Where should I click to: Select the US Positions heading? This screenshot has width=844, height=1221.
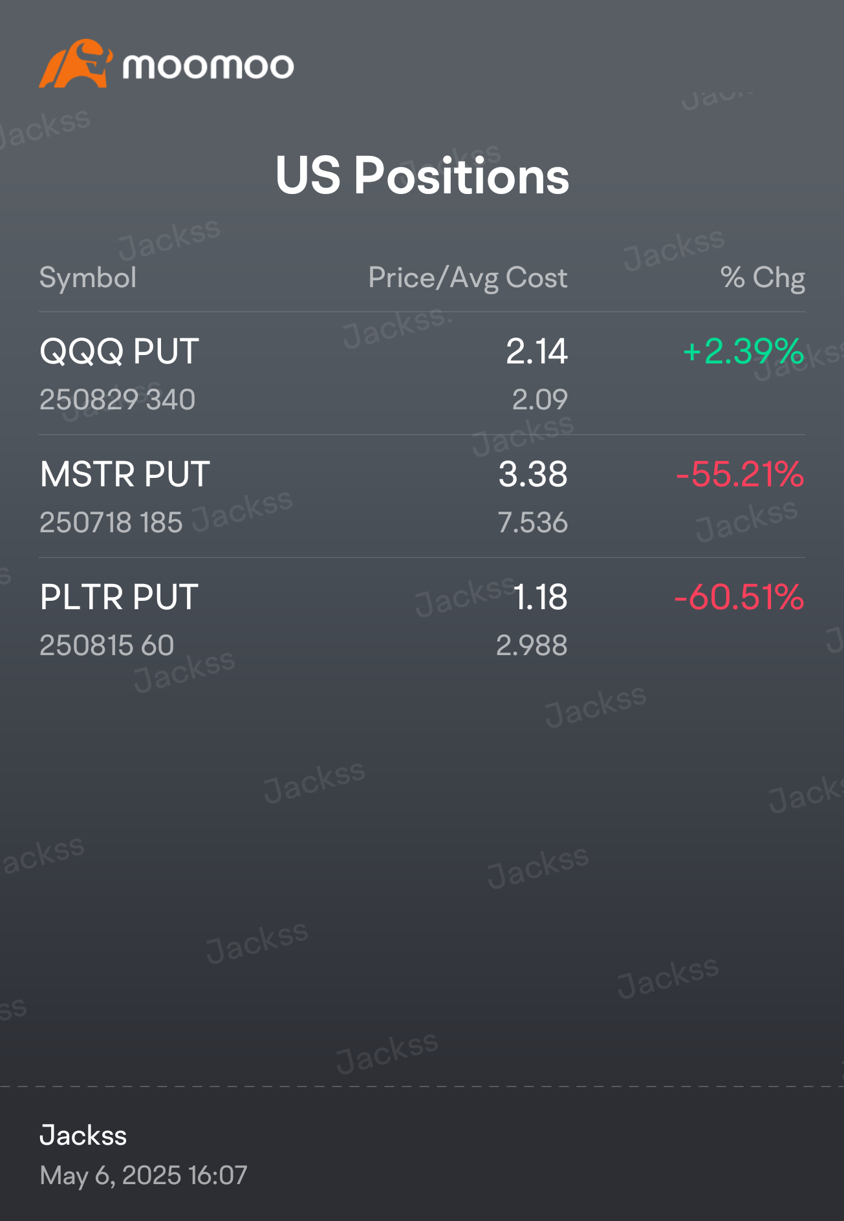coord(422,175)
